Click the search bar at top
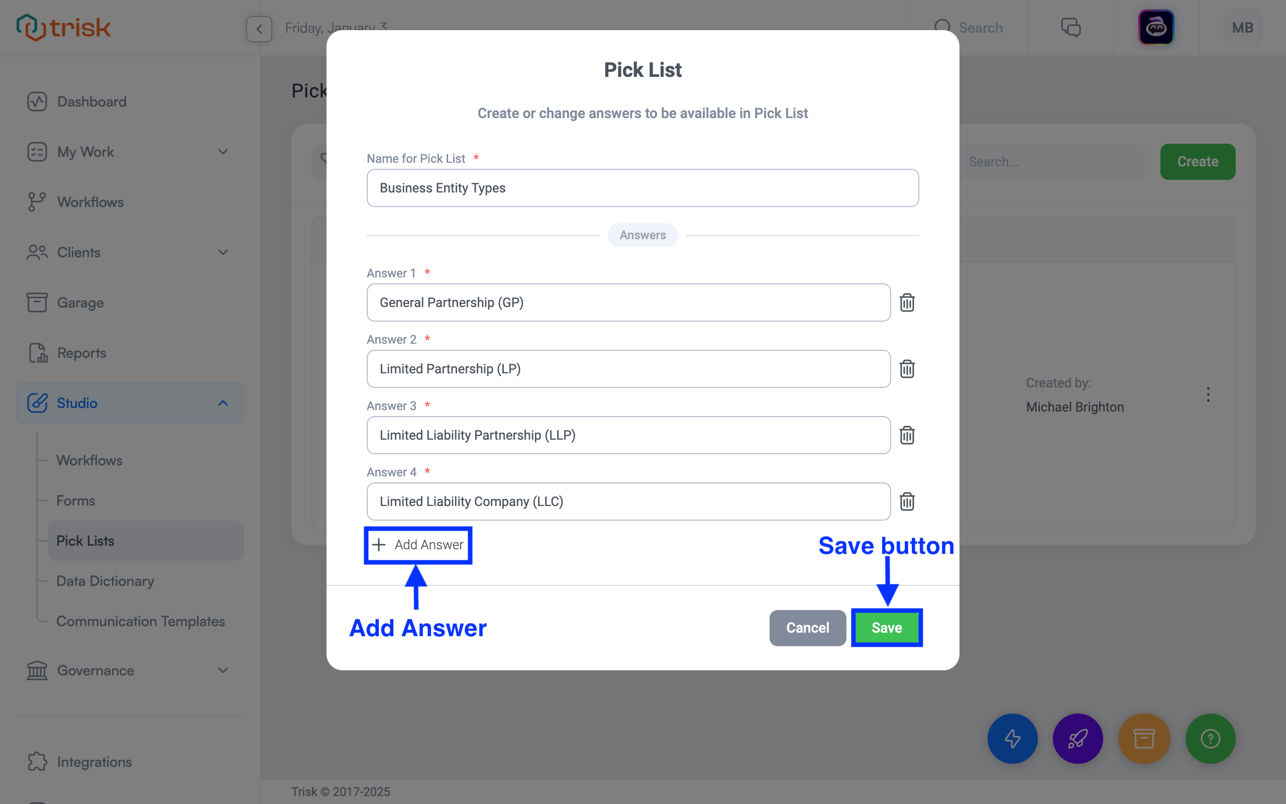Screen dimensions: 1286x804 (x=979, y=28)
